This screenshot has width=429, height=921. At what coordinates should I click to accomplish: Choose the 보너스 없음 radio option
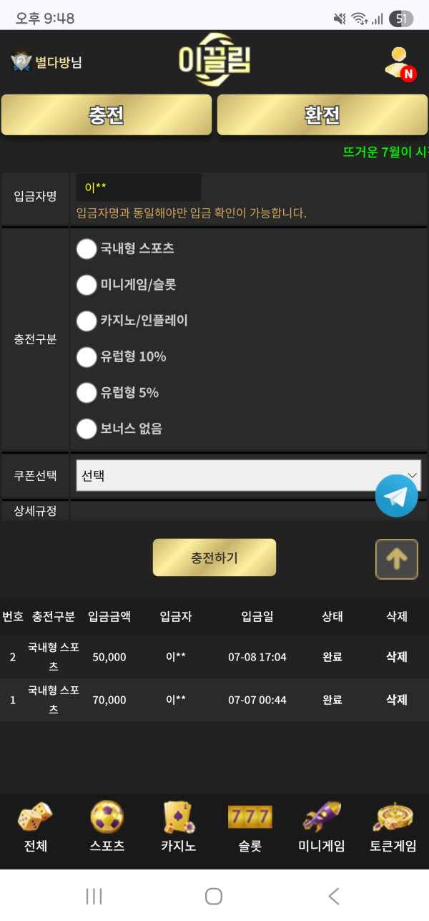coord(87,429)
